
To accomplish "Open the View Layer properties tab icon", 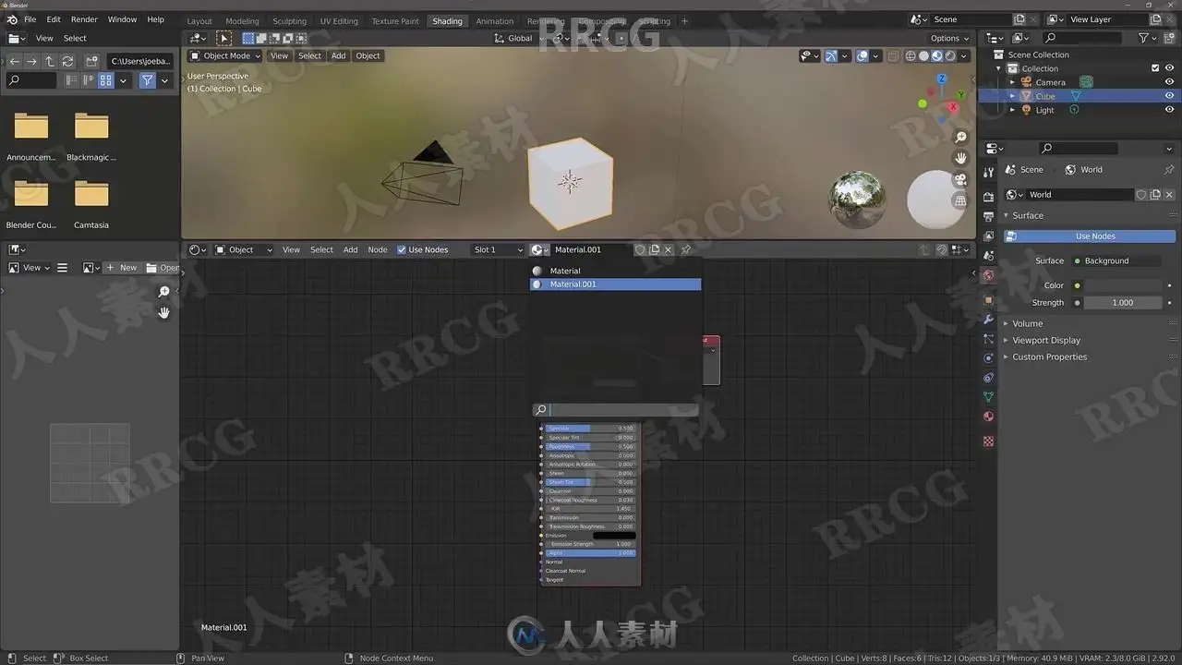I will click(x=989, y=235).
